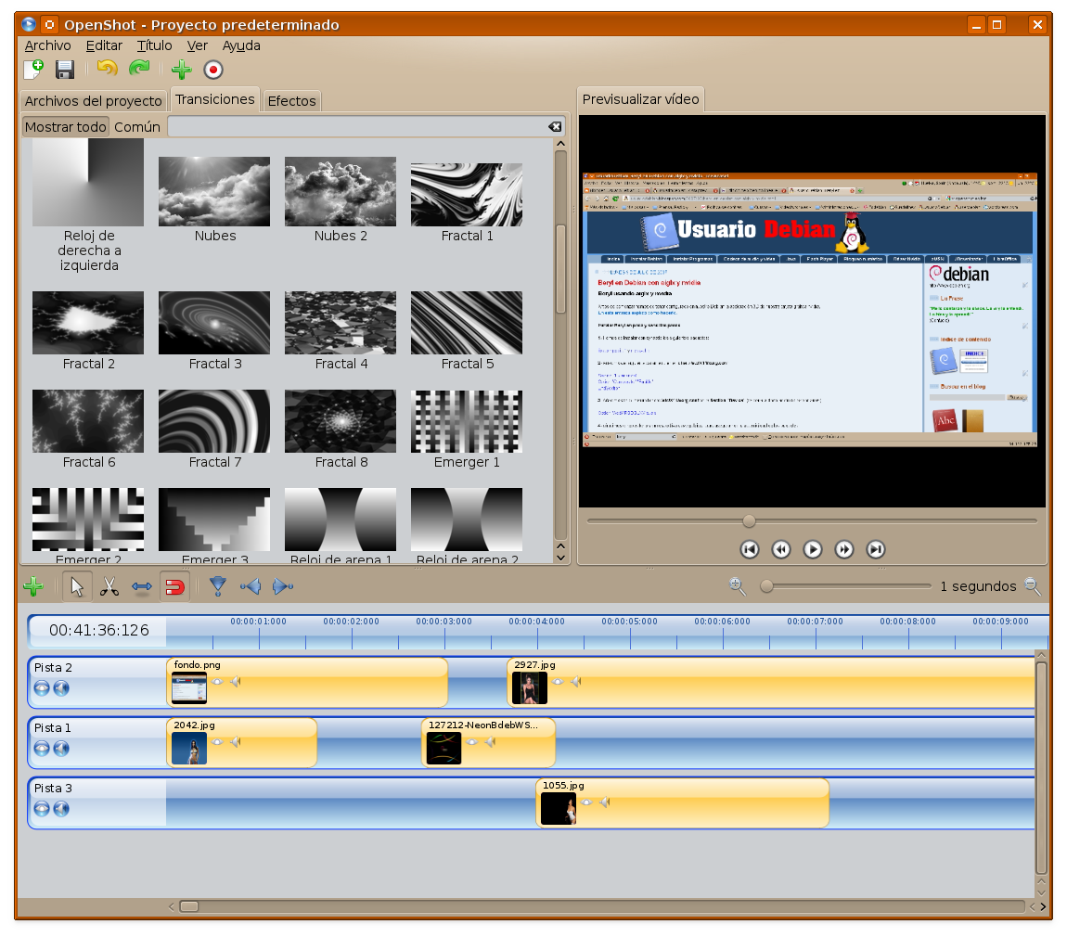Select the 1055.jpg clip on Pista 3
This screenshot has width=1067, height=937.
[x=683, y=803]
